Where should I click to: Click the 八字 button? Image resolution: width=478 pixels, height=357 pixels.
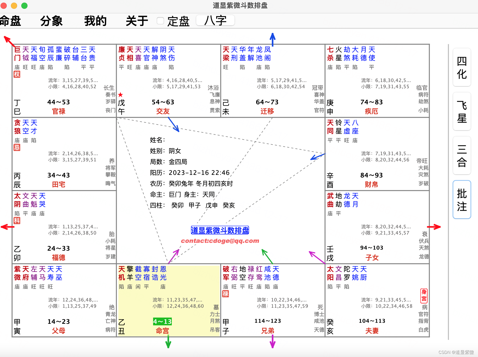tap(215, 20)
